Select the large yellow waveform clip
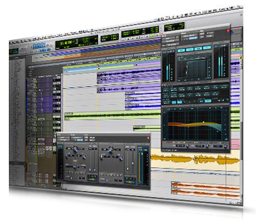The height and width of the screenshot is (220, 256). 195,159
